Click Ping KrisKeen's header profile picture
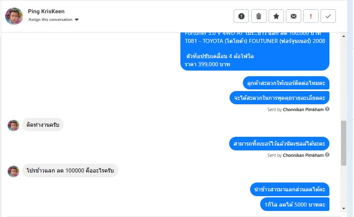The width and height of the screenshot is (354, 217). coord(14,16)
